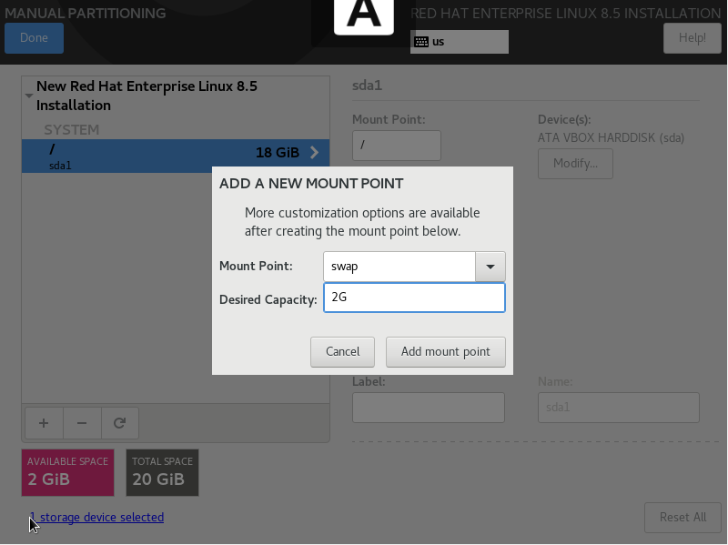Click the Available Space 2 GiB box

click(x=67, y=472)
